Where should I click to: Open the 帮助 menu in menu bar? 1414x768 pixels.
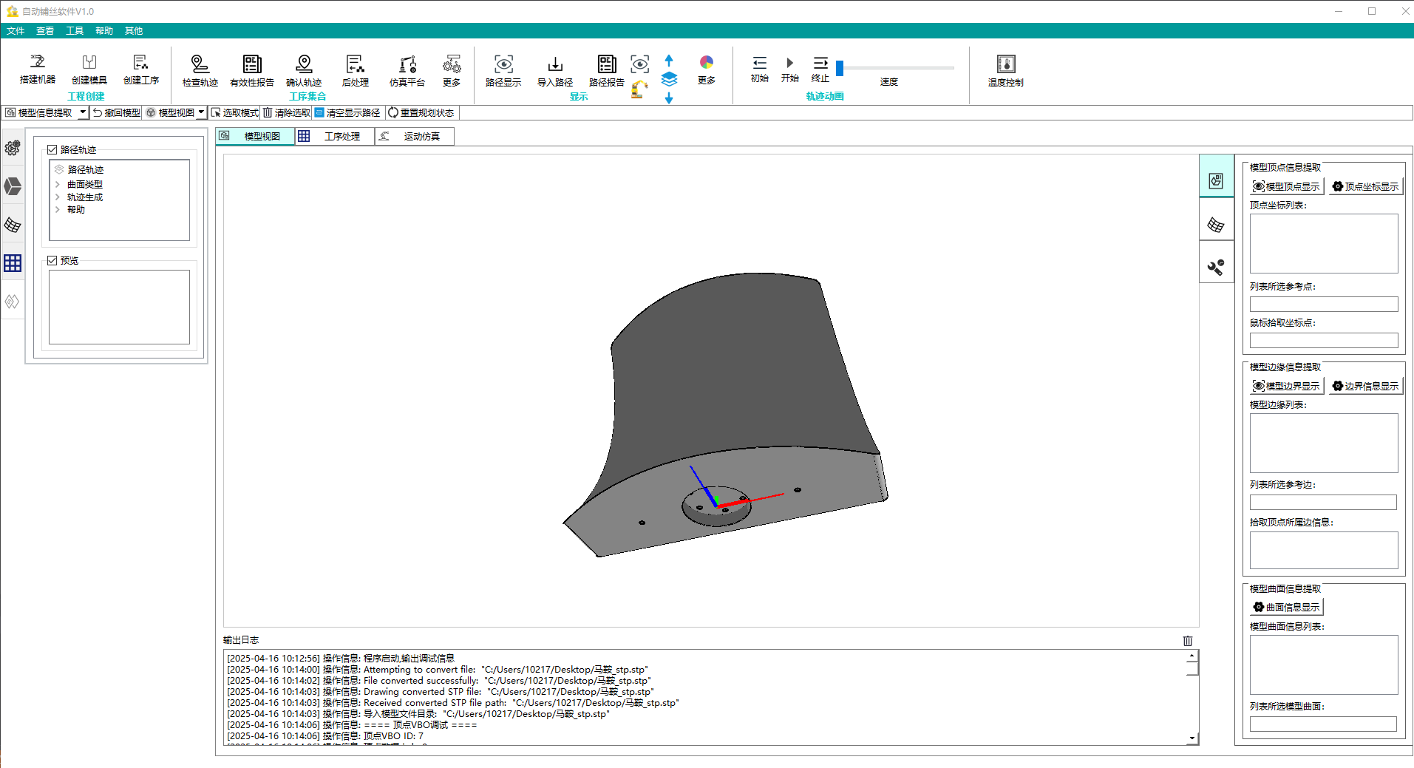tap(104, 30)
